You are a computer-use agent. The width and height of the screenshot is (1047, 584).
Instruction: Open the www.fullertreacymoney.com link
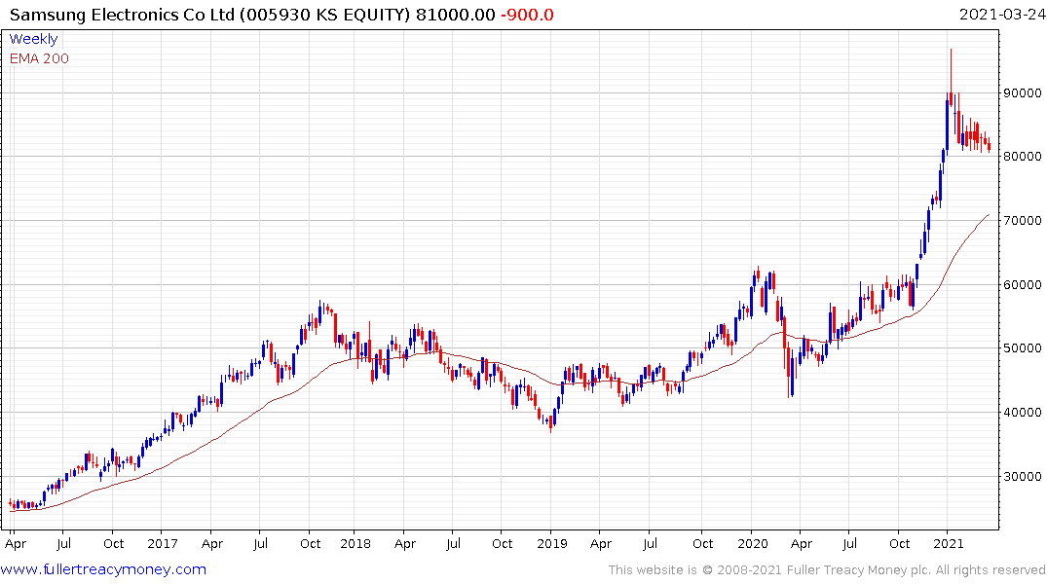(x=103, y=569)
